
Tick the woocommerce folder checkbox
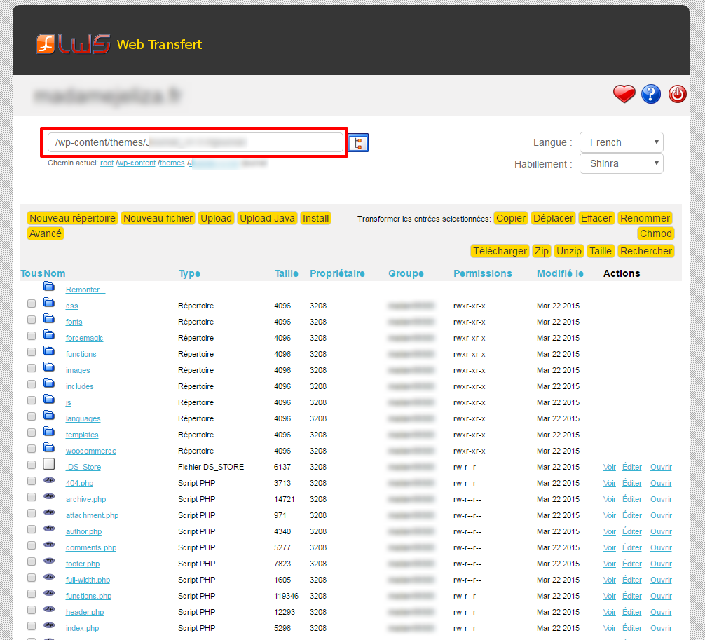click(x=32, y=449)
